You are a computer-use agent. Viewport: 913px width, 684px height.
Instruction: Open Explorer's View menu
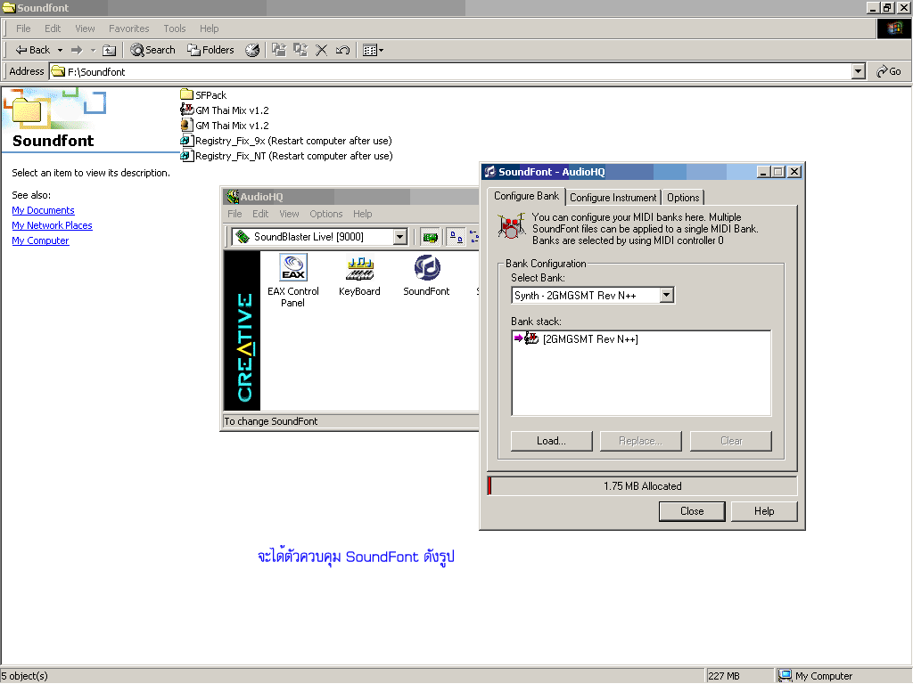[85, 28]
